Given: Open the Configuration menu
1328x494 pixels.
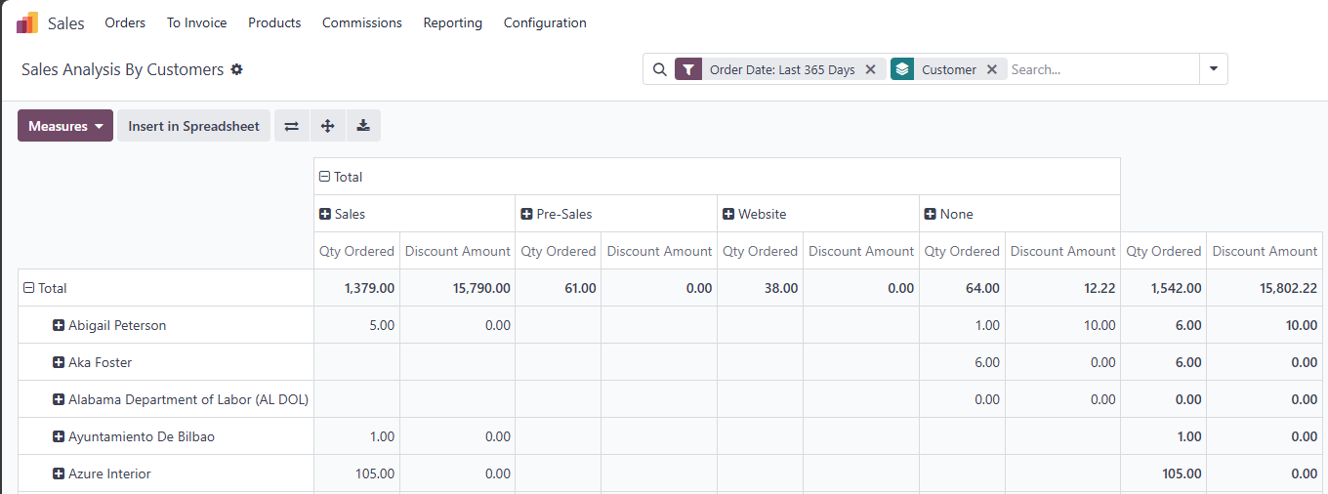Looking at the screenshot, I should click(545, 22).
